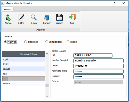The width and height of the screenshot is (129, 102).
Task: Click the Eliminar trash bin icon
Action: [x=47, y=17]
